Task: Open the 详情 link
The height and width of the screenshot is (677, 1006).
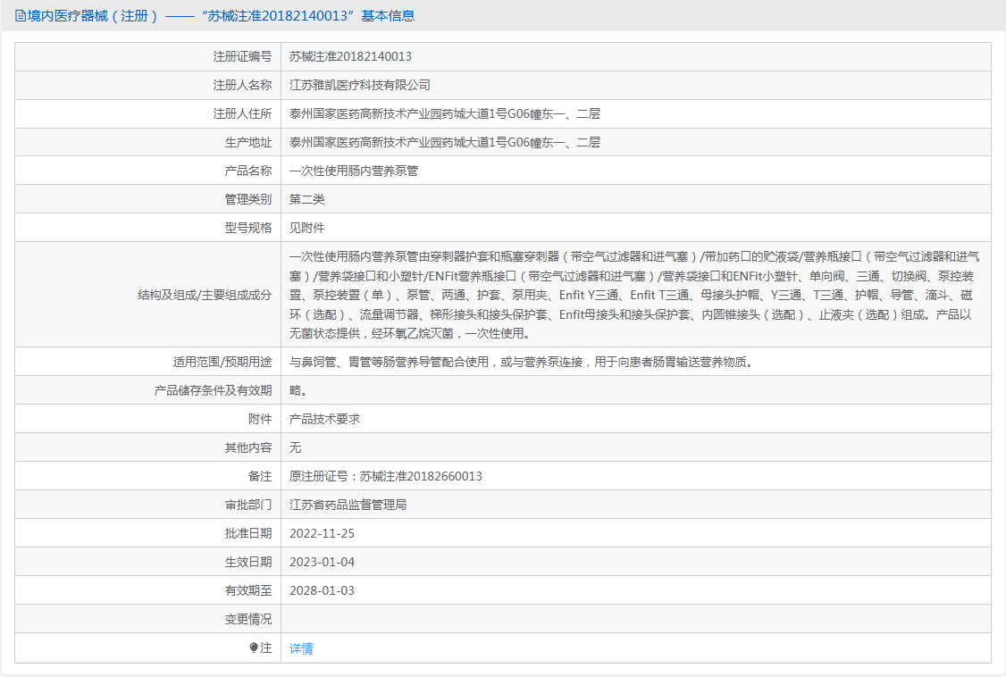Action: pos(301,648)
